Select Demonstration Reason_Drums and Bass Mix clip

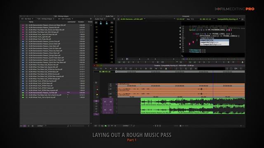click(47, 25)
